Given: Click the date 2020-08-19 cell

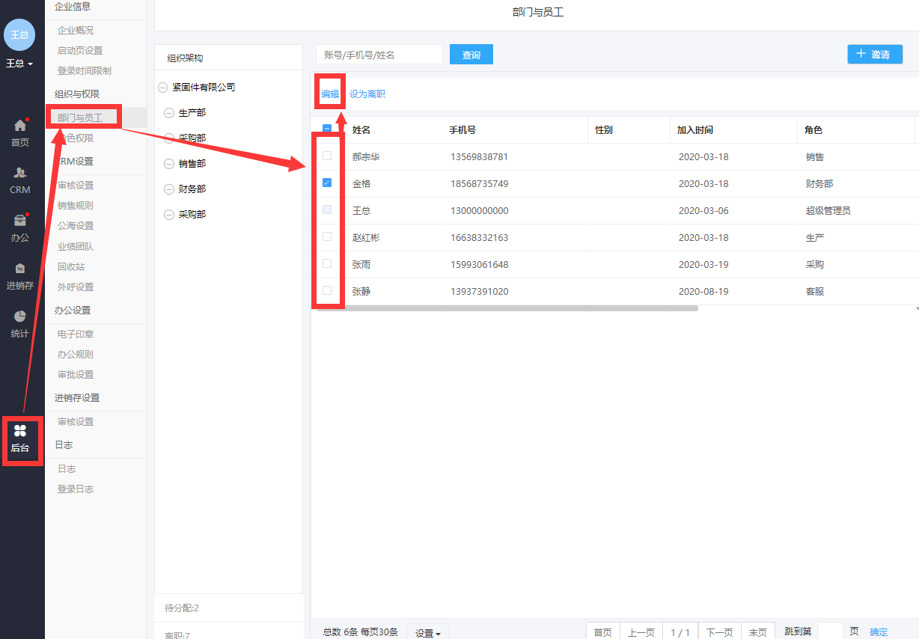Looking at the screenshot, I should (703, 292).
